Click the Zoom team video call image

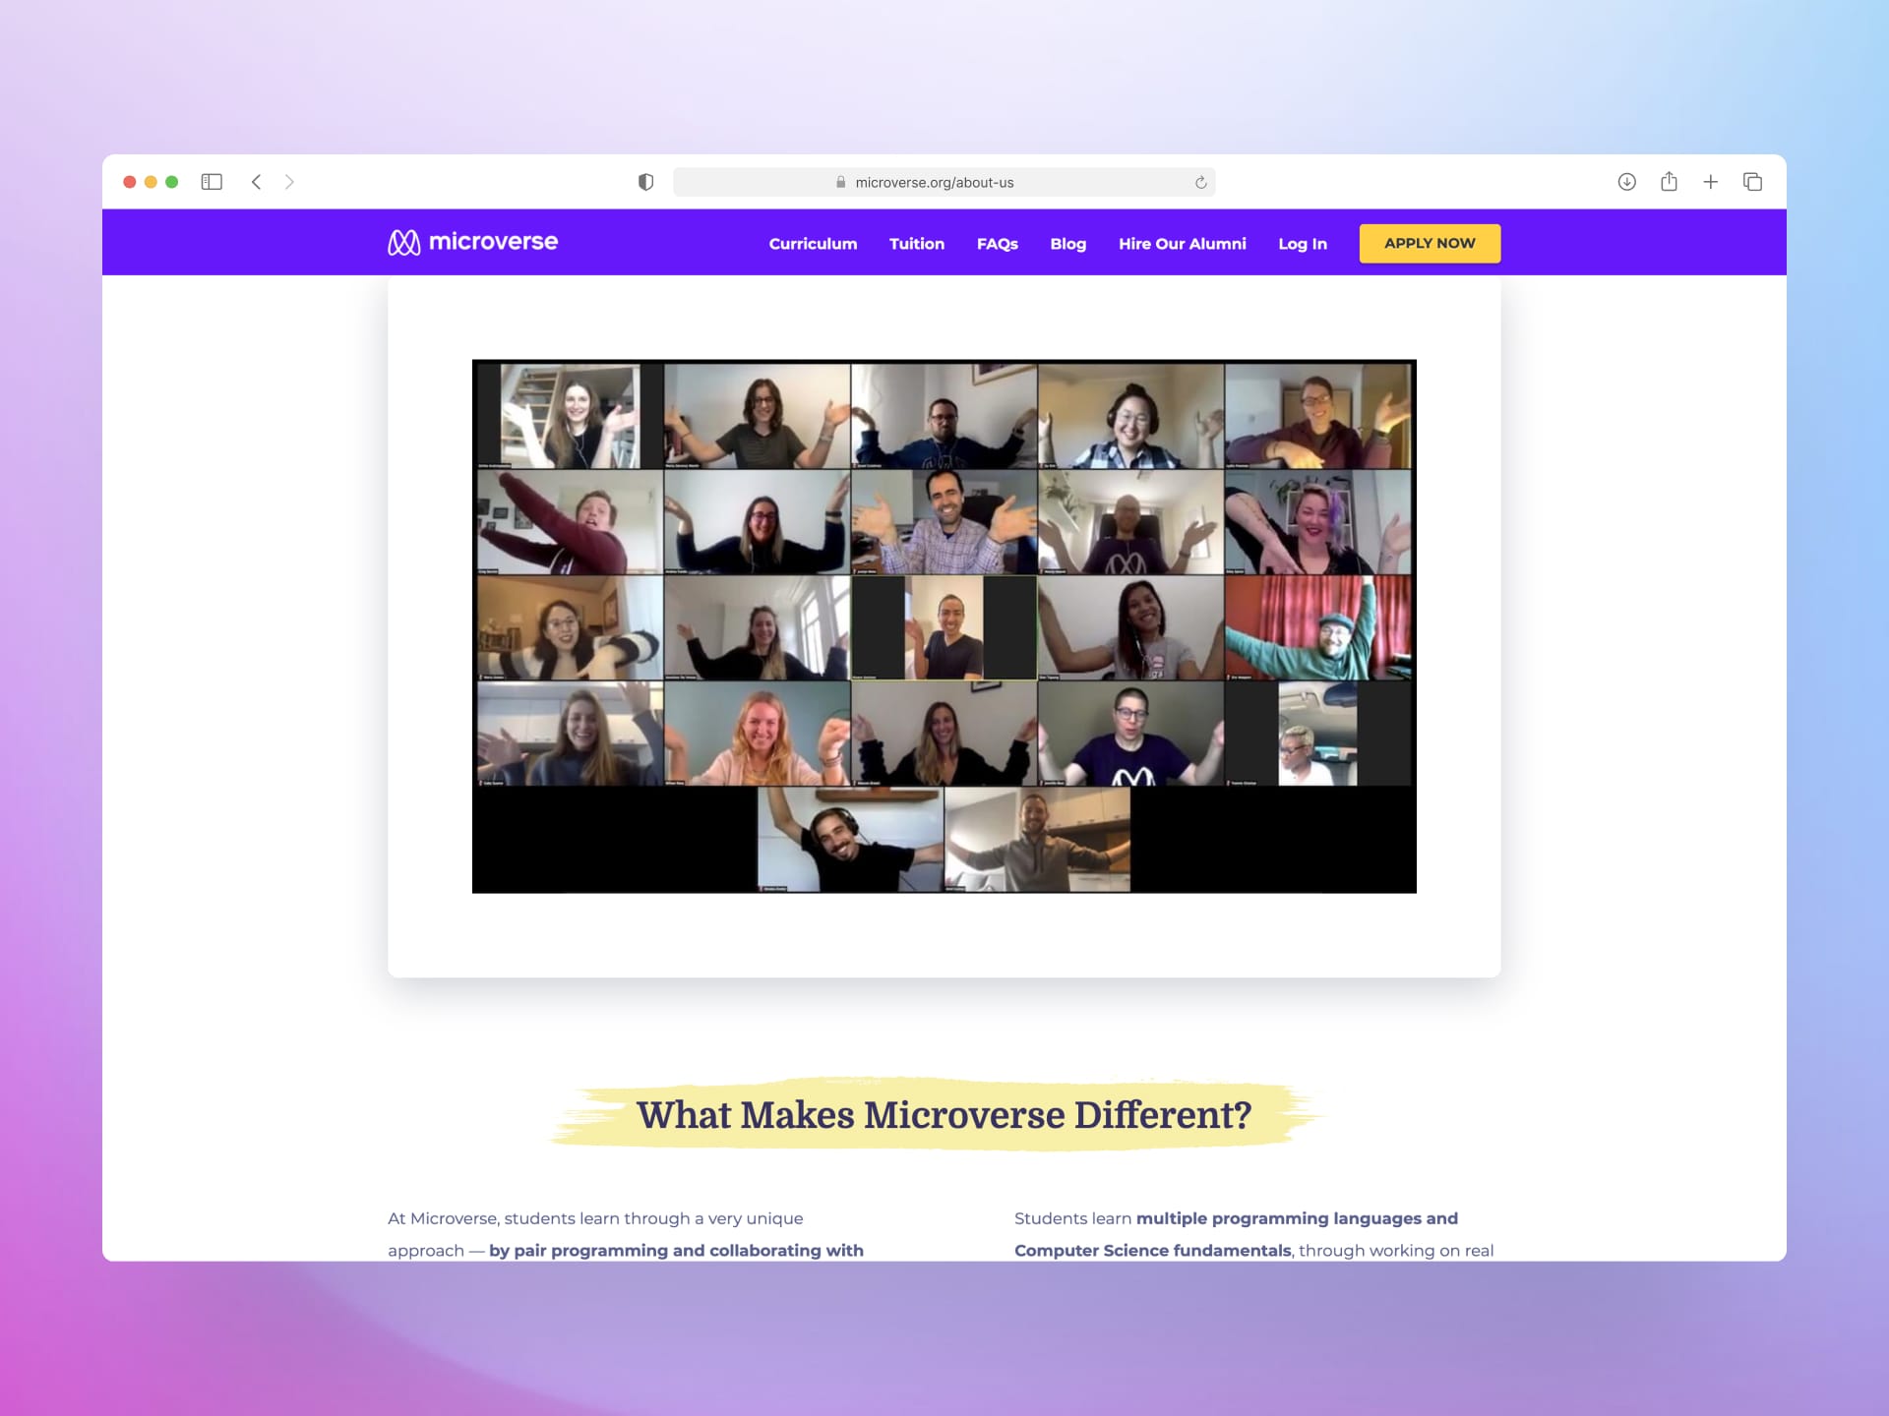click(944, 625)
